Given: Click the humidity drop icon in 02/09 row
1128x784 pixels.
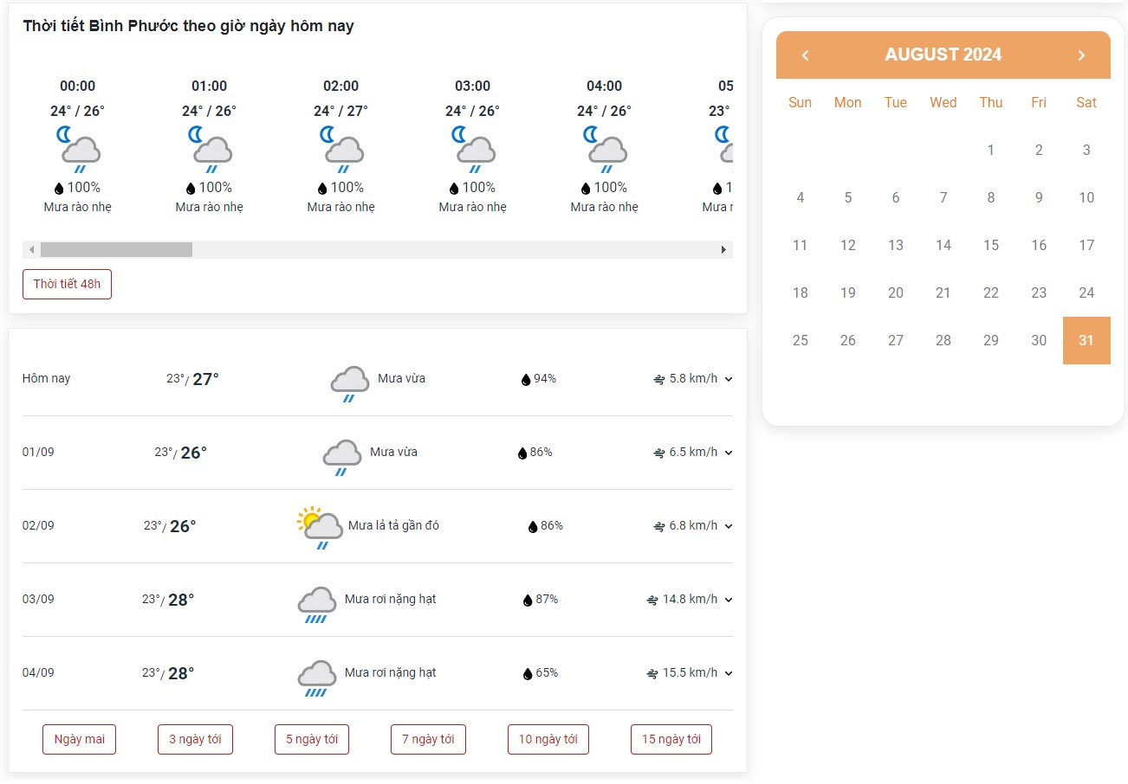Looking at the screenshot, I should (533, 526).
